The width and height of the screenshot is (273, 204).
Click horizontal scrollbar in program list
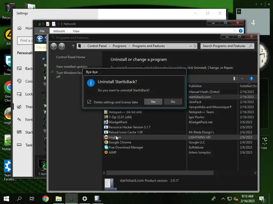(x=160, y=173)
